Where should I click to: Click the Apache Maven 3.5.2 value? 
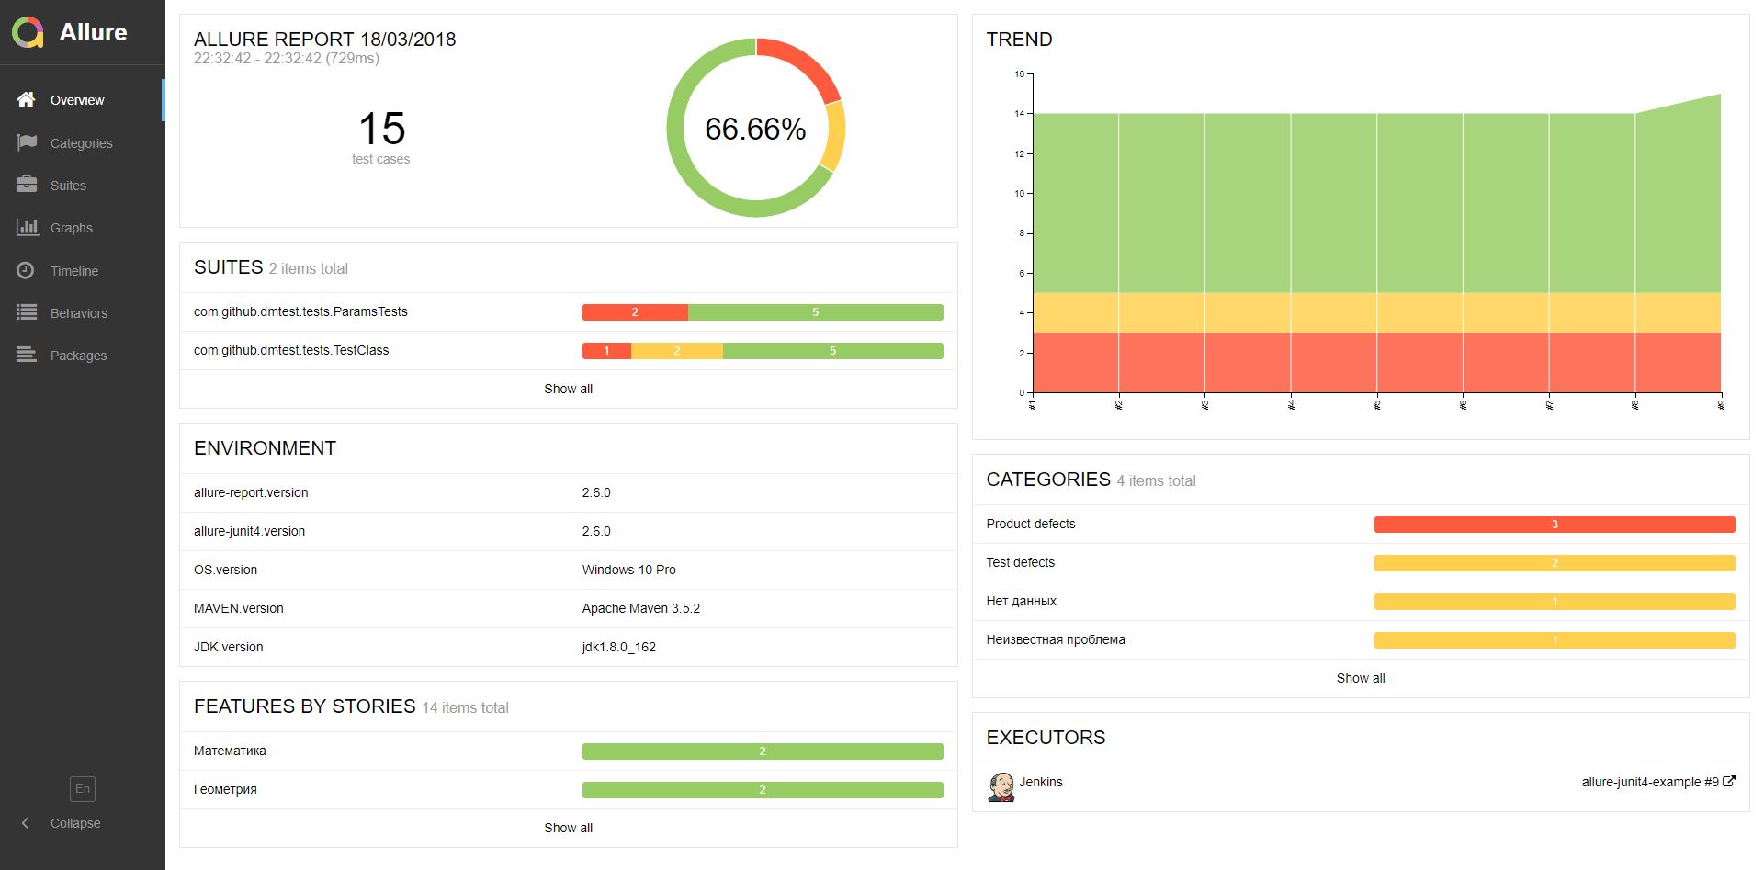tap(640, 608)
